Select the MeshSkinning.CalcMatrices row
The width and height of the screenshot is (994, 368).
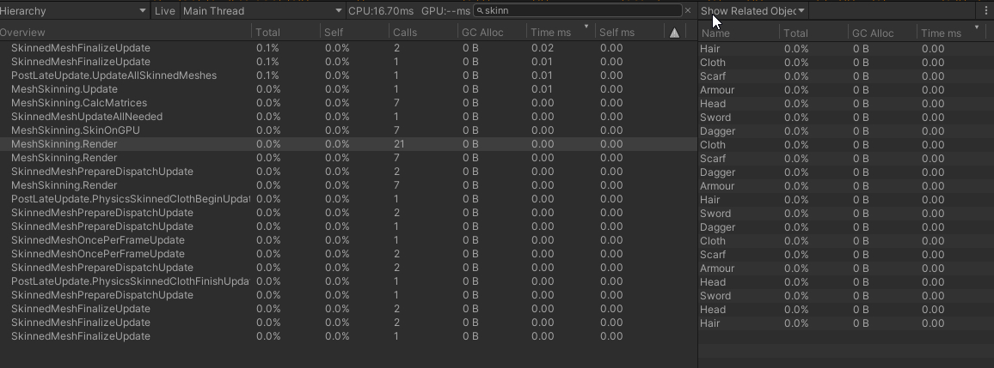[79, 103]
